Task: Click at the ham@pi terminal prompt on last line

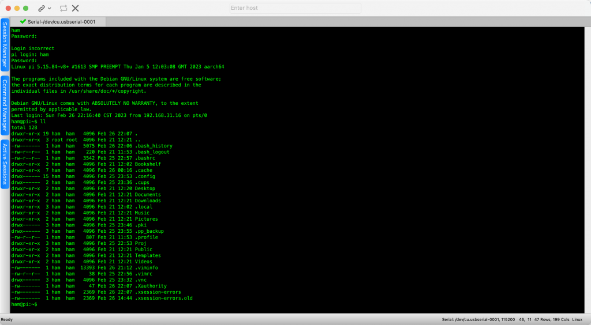Action: [x=24, y=304]
